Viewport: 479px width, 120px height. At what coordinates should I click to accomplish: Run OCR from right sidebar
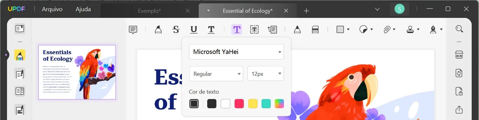point(459,55)
